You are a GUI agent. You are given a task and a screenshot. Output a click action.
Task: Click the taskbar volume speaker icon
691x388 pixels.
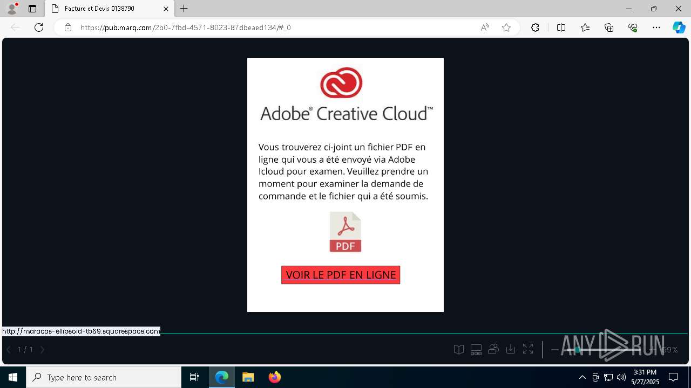pos(621,377)
